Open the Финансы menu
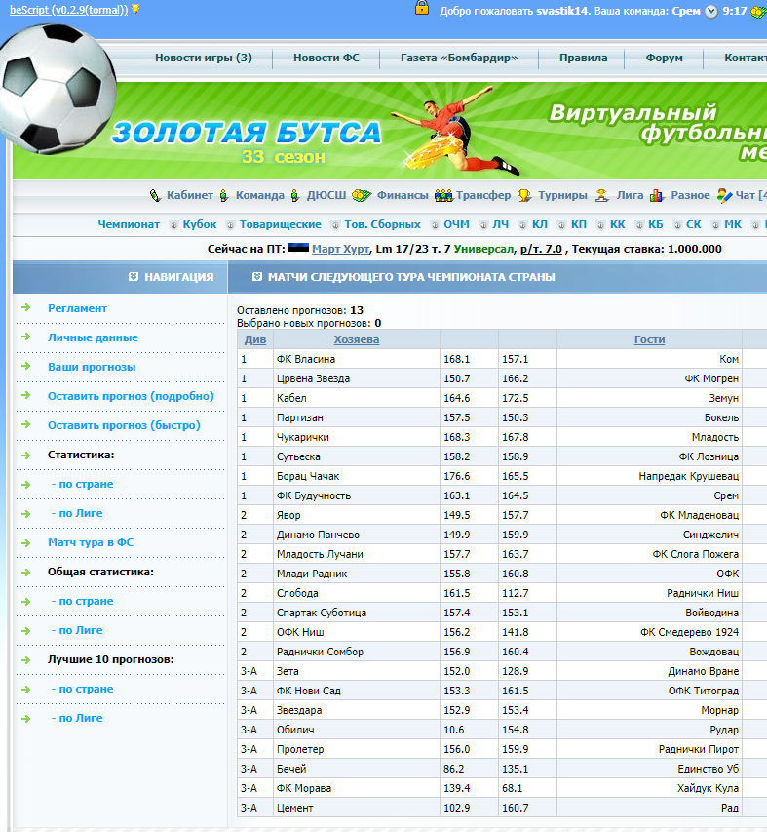The height and width of the screenshot is (832, 767). click(x=403, y=195)
